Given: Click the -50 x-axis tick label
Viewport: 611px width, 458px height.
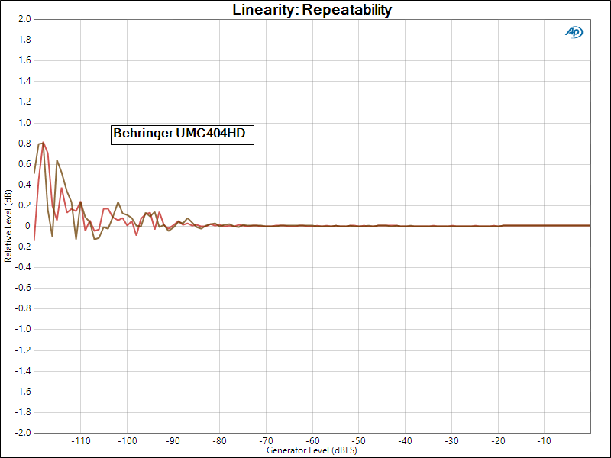Looking at the screenshot, I should click(358, 441).
